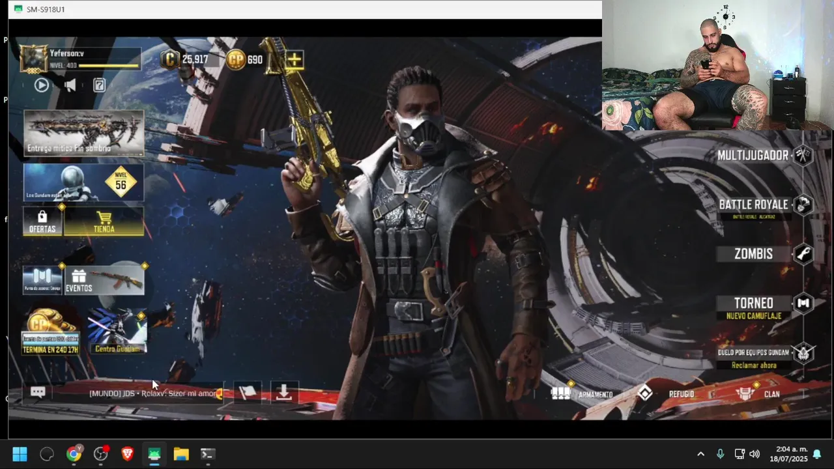The image size is (834, 469).
Task: Open the CP offer ending in 24D 17H
Action: [x=51, y=332]
